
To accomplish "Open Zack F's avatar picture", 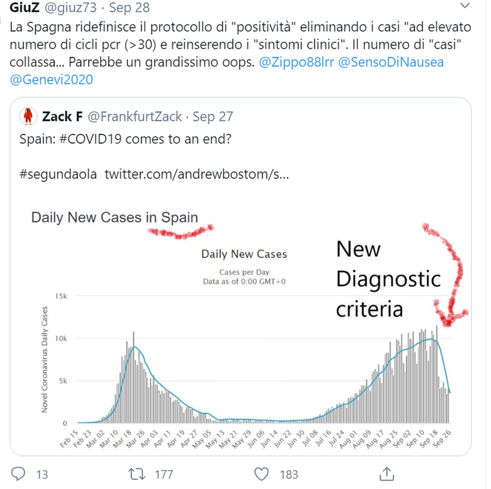I will click(29, 116).
